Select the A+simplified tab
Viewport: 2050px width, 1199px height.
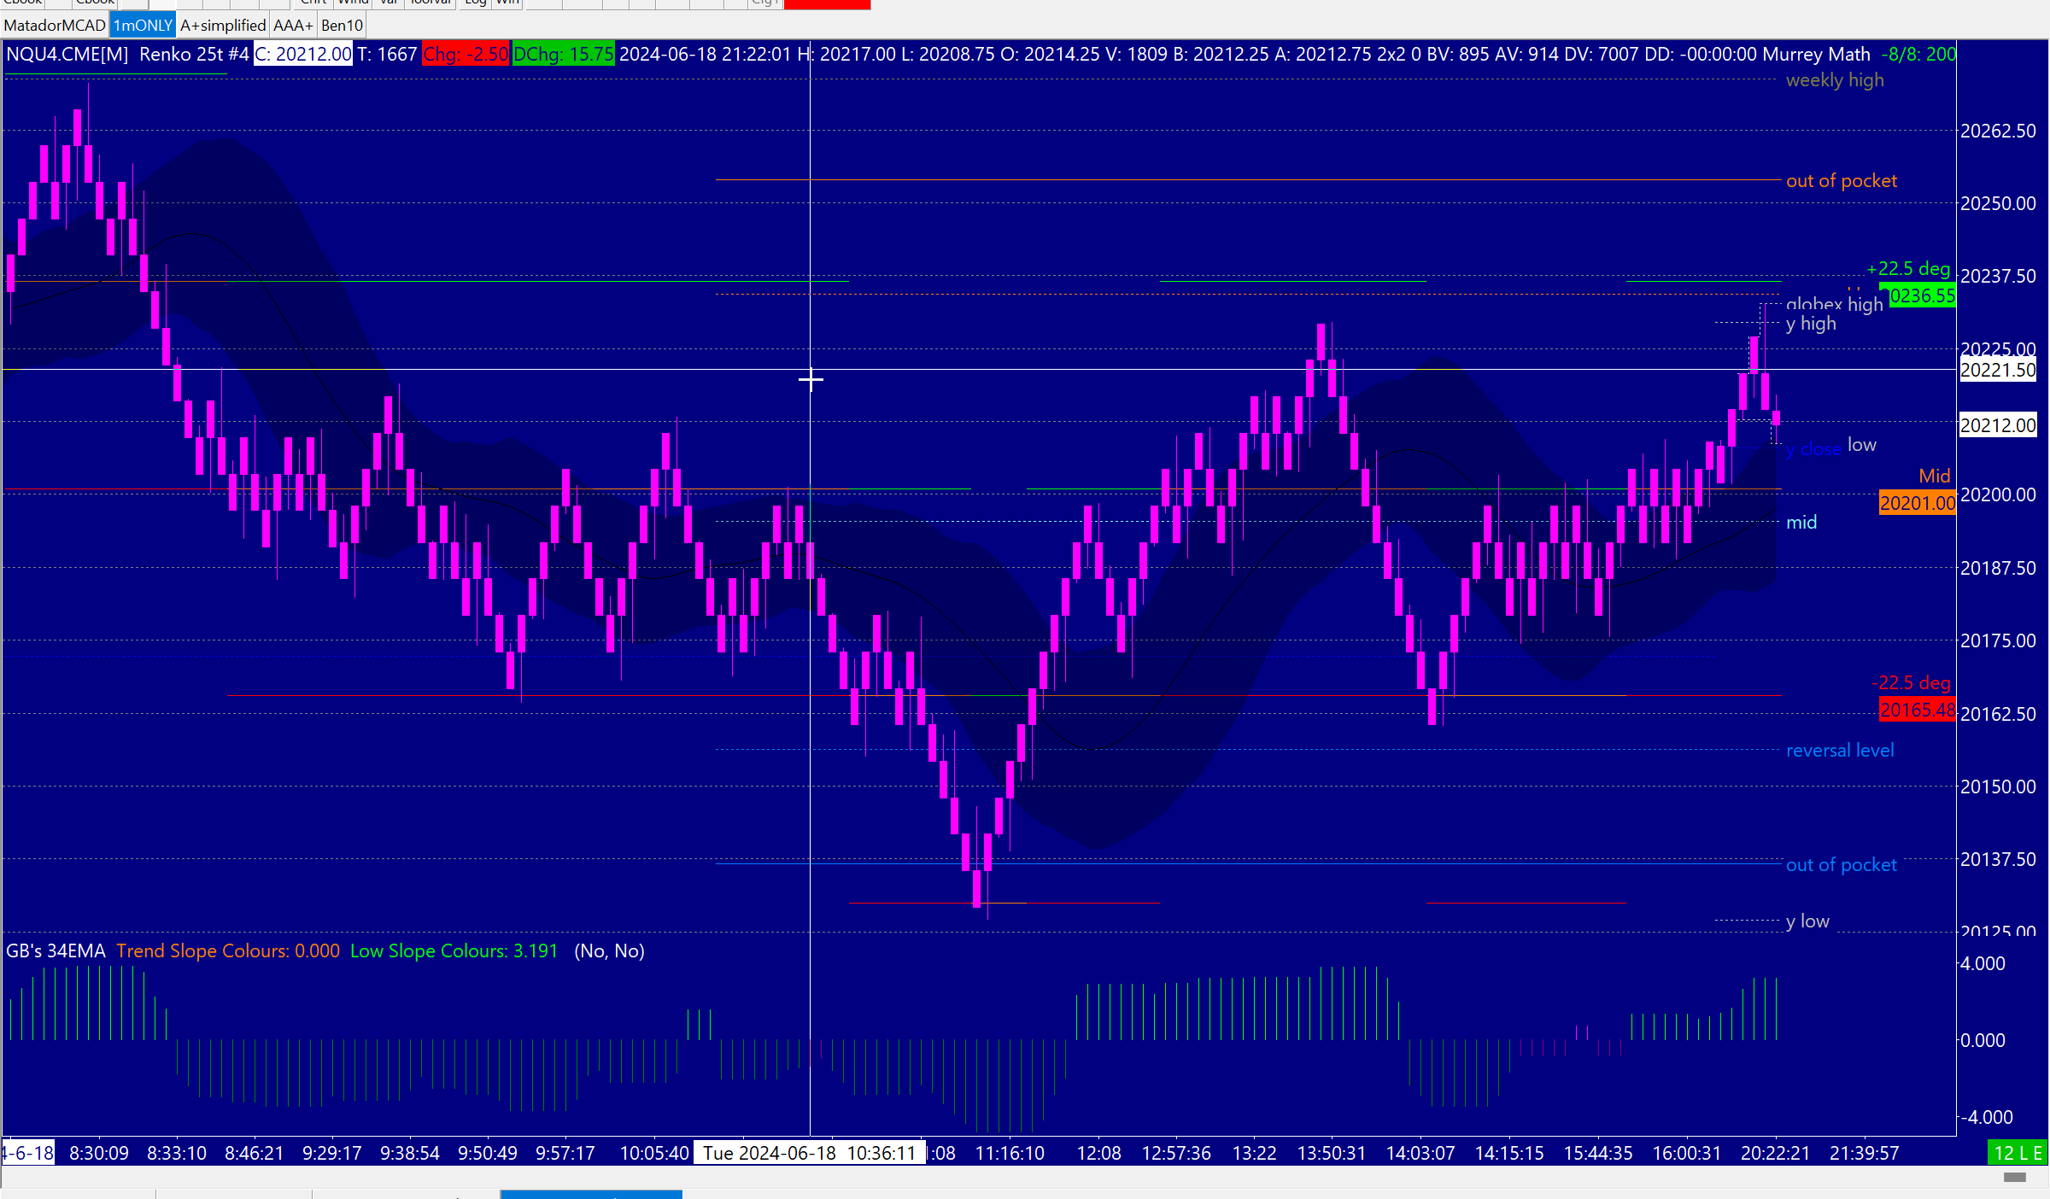tap(223, 26)
